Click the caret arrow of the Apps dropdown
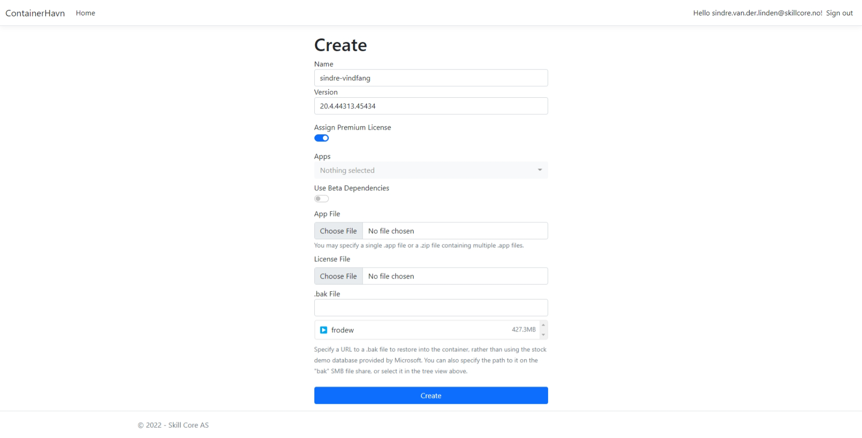The image size is (862, 438). [540, 170]
